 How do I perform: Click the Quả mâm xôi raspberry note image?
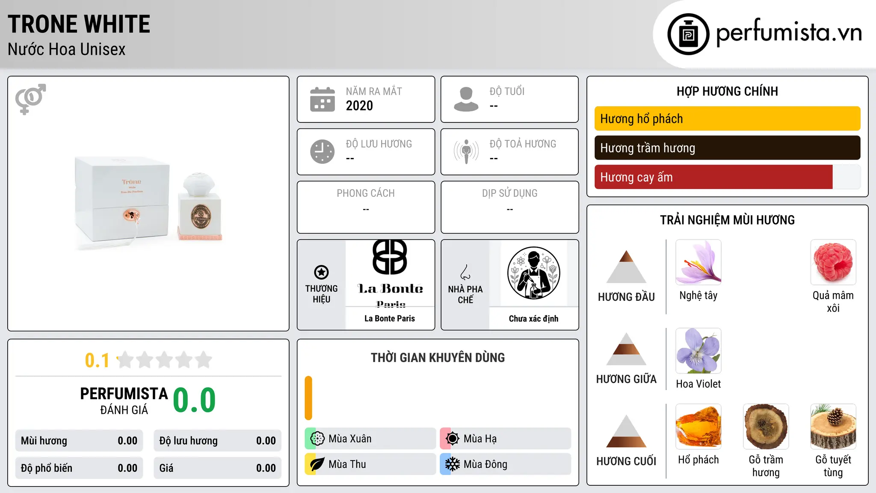[x=833, y=262]
